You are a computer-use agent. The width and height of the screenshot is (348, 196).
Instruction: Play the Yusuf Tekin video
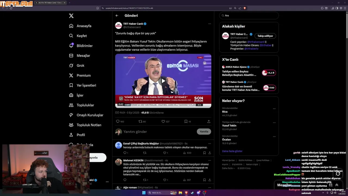163,81
